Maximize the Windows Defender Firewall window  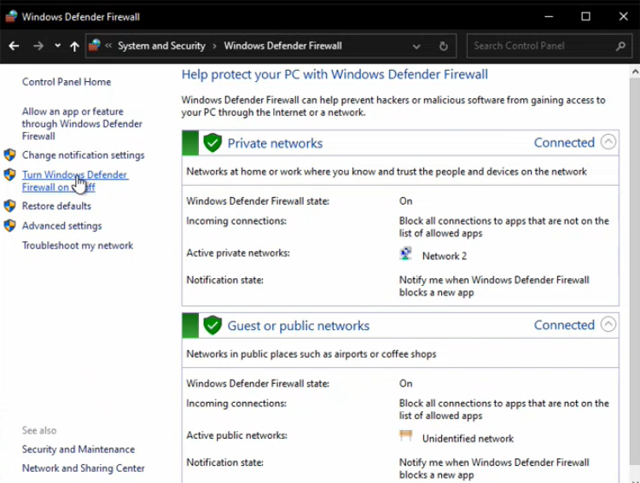tap(585, 16)
